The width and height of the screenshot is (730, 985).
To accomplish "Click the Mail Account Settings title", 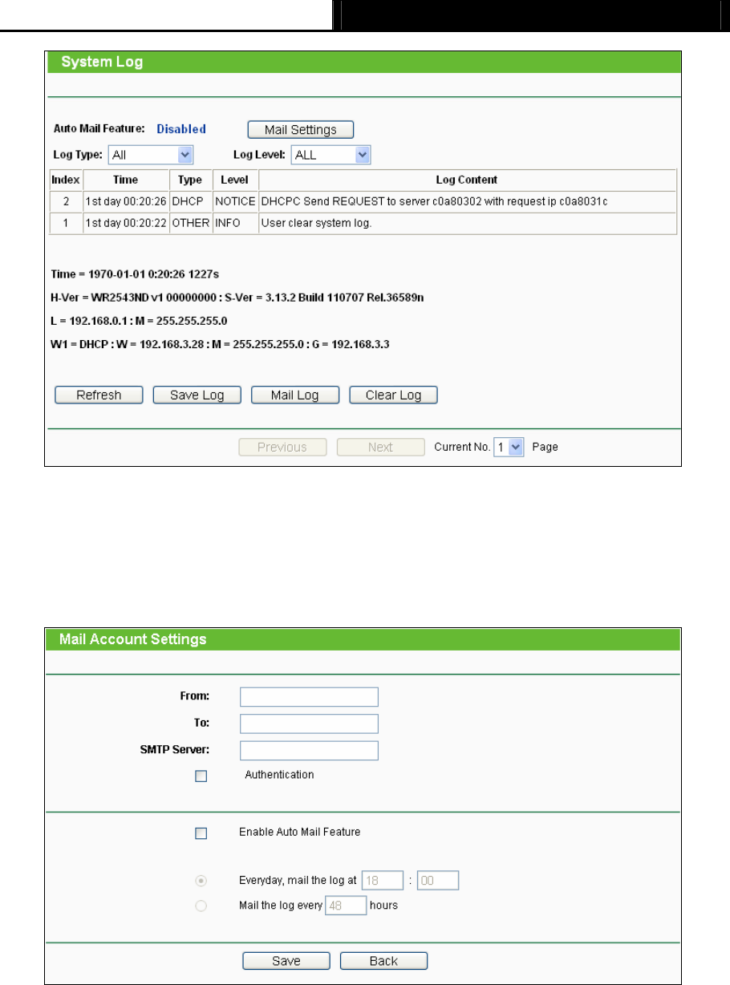I will [133, 640].
